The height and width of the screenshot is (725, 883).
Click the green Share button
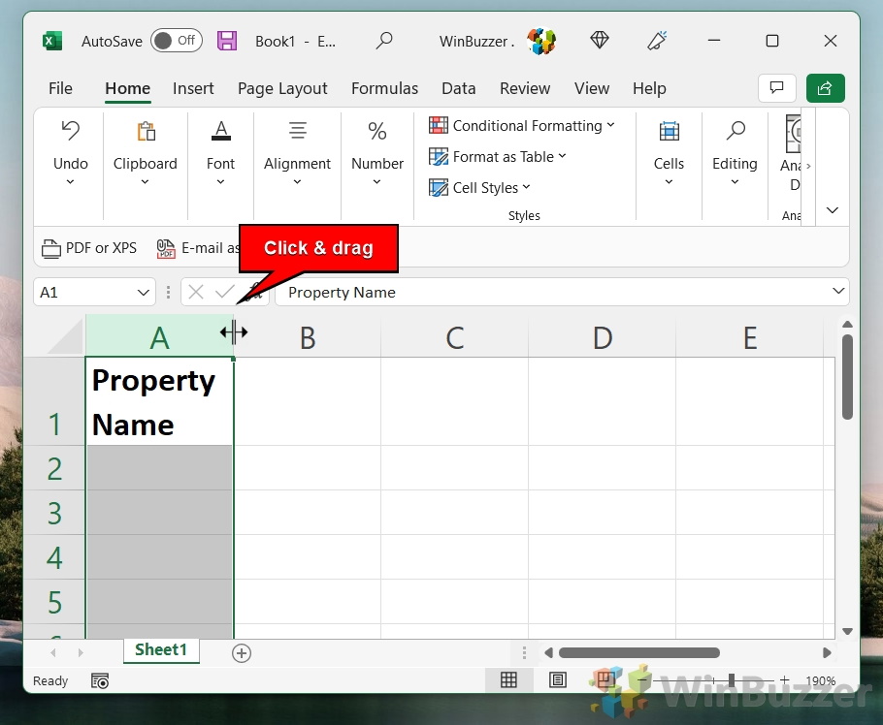coord(825,88)
